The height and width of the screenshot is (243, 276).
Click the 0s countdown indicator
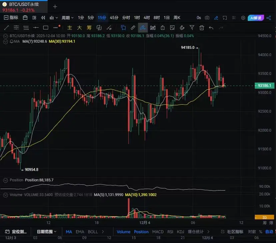(x=199, y=18)
